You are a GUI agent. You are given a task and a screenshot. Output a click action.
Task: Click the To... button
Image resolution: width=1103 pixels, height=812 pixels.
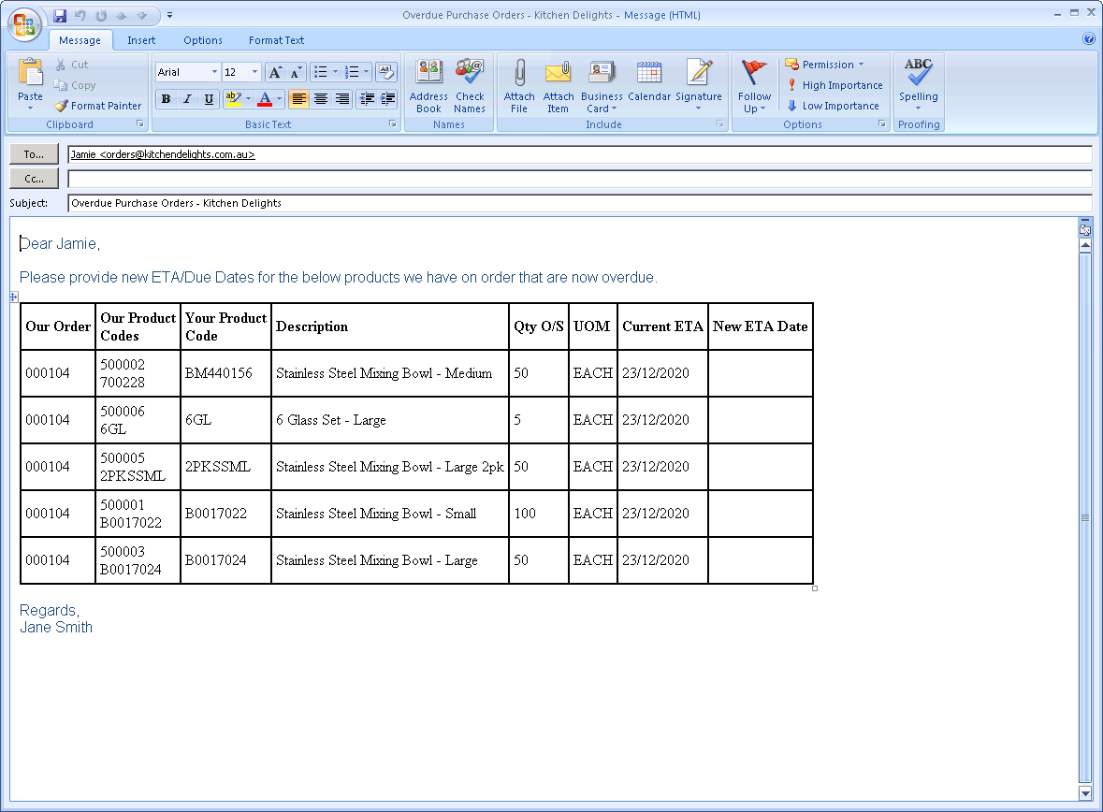coord(34,153)
